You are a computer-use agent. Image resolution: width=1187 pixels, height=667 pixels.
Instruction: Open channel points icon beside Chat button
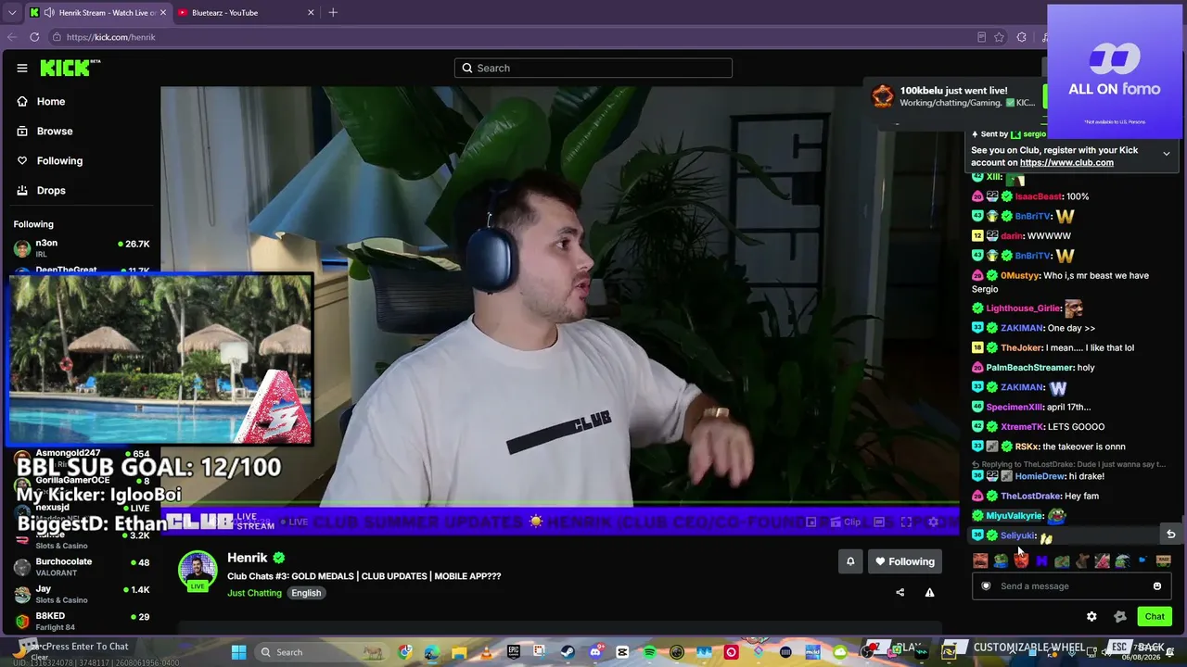pos(1120,616)
